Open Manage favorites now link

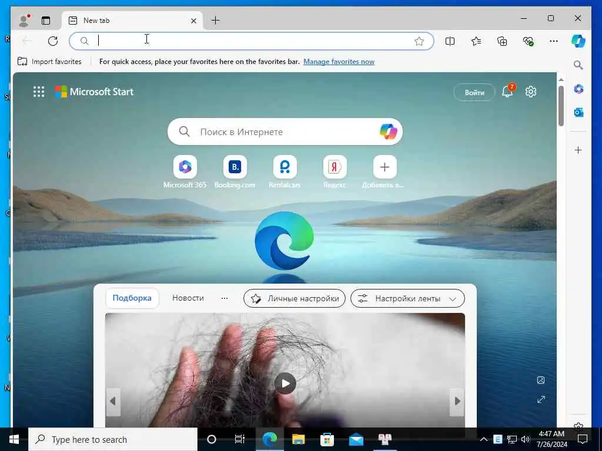point(339,61)
